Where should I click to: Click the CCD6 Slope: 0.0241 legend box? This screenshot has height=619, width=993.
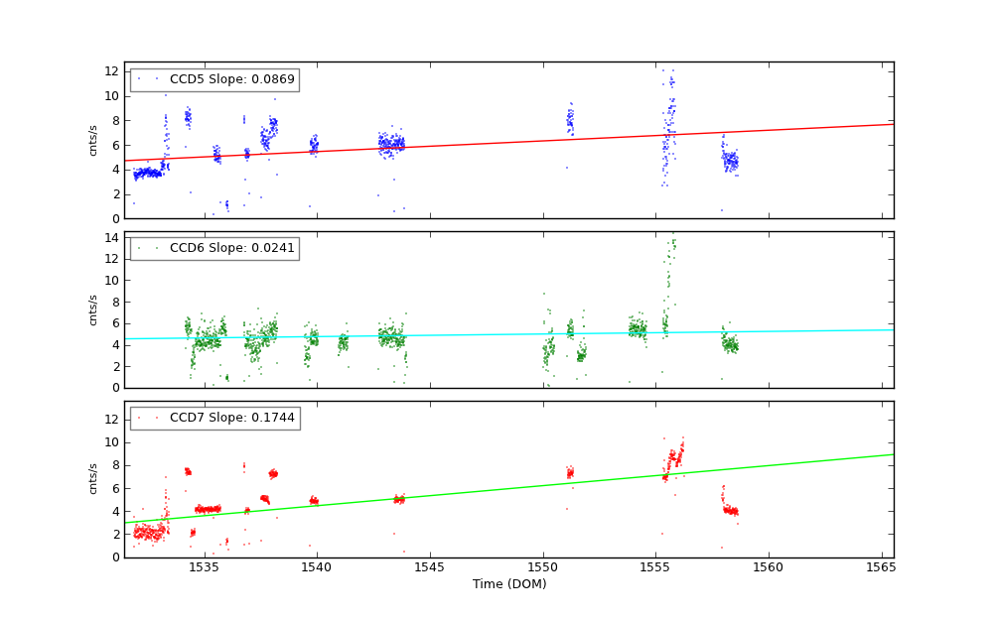pyautogui.click(x=214, y=248)
